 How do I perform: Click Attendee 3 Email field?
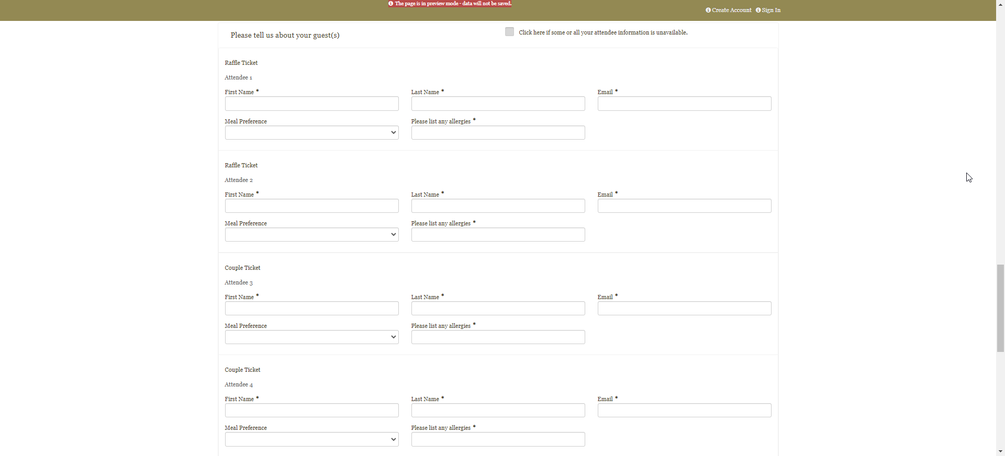click(x=685, y=309)
